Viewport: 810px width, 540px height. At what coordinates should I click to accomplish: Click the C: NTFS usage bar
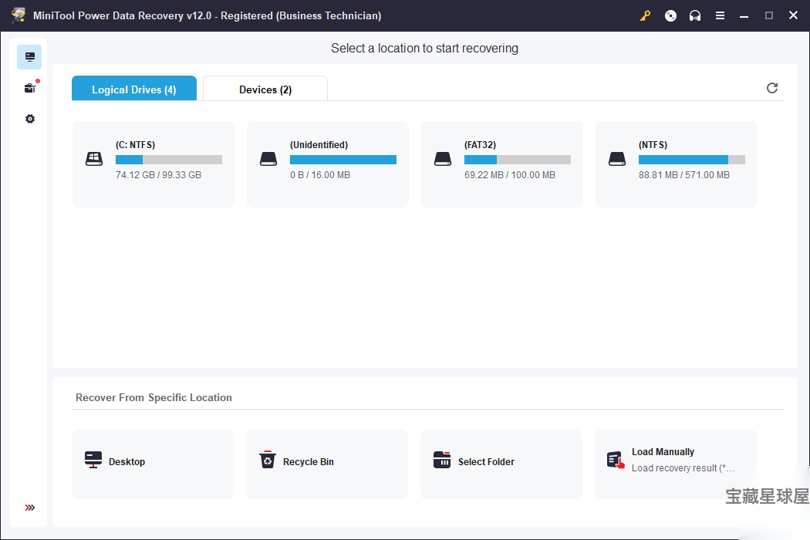169,160
